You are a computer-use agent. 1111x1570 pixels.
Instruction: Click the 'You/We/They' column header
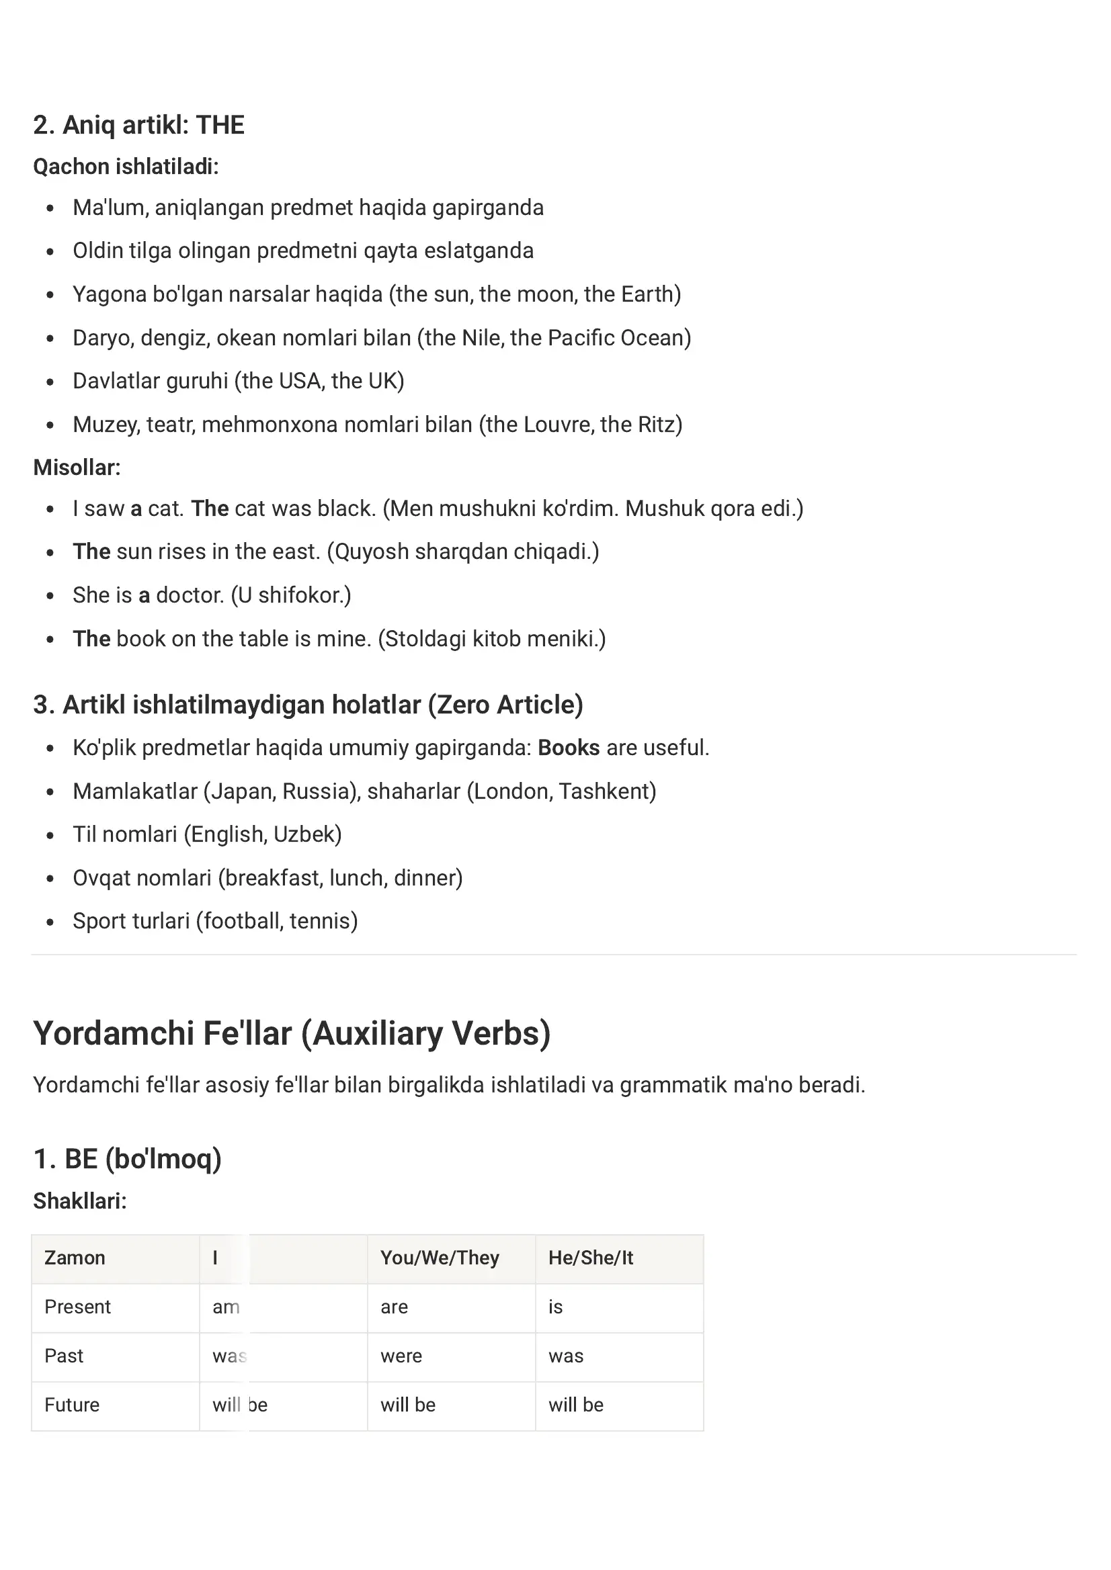coord(452,1259)
